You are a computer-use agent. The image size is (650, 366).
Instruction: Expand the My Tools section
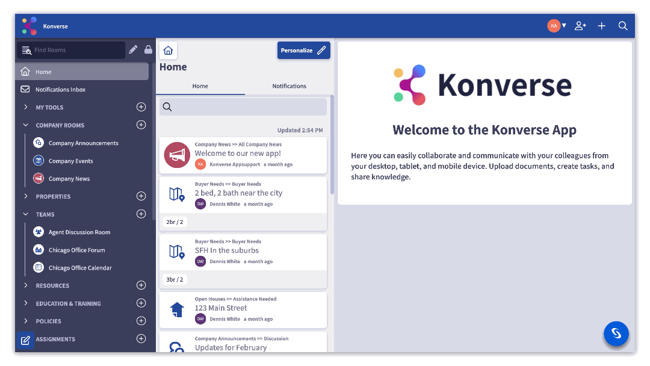point(26,107)
